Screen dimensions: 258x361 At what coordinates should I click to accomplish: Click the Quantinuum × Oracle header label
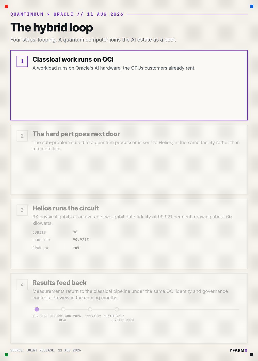click(67, 14)
